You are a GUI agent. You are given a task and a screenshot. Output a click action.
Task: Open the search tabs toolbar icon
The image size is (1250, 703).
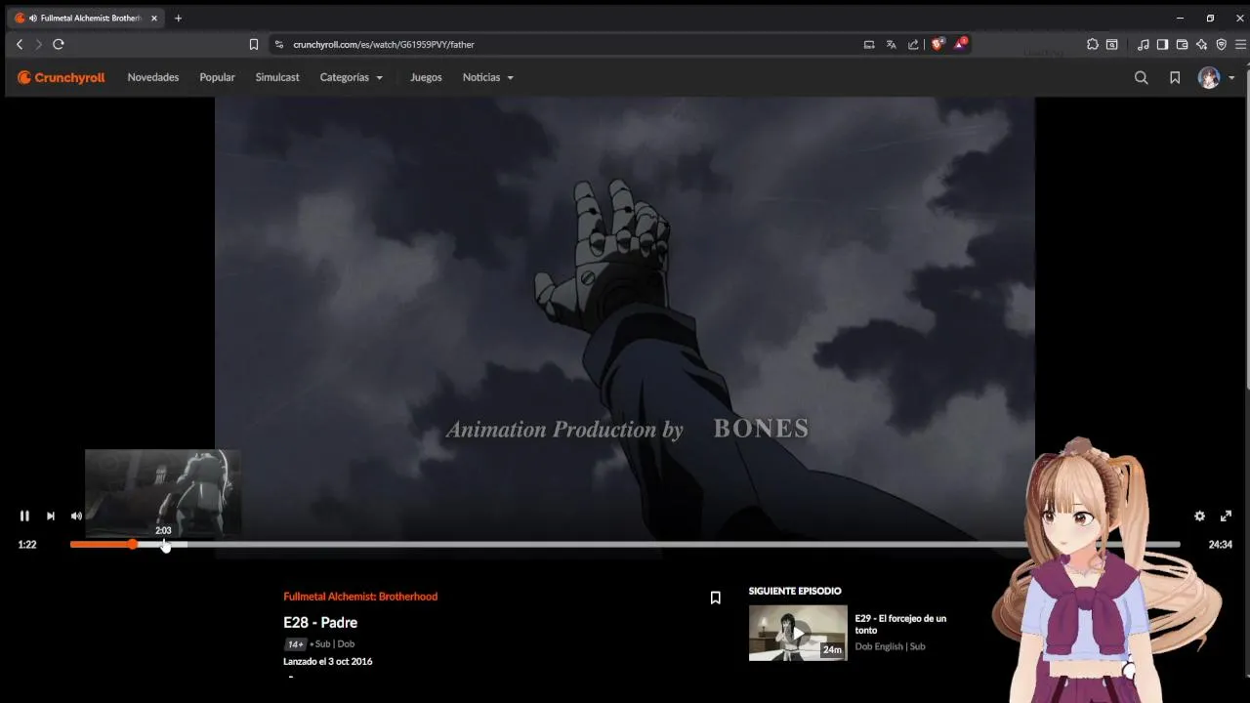point(1111,44)
